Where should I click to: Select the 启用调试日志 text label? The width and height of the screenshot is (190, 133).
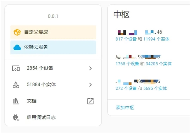click(41, 117)
